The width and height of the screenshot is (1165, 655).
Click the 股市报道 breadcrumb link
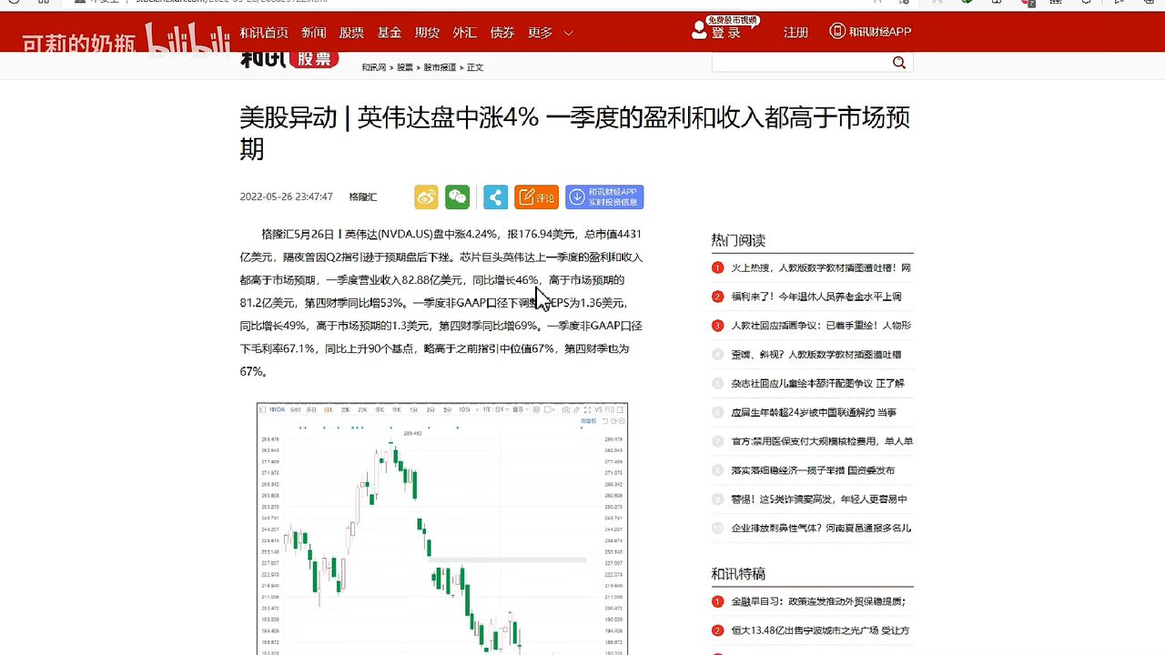point(441,67)
